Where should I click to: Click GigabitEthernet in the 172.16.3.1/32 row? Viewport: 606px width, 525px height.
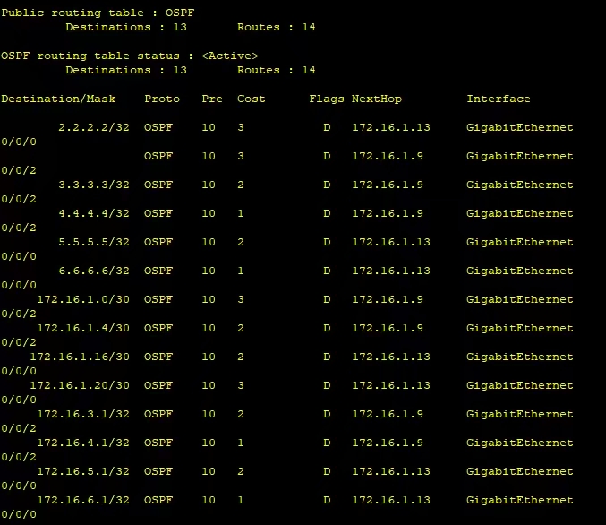(520, 414)
